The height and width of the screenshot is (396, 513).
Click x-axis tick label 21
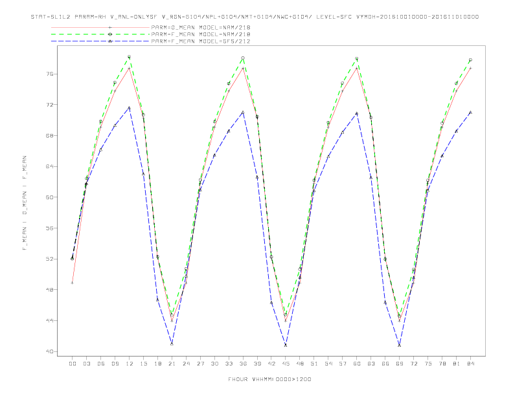point(172,364)
